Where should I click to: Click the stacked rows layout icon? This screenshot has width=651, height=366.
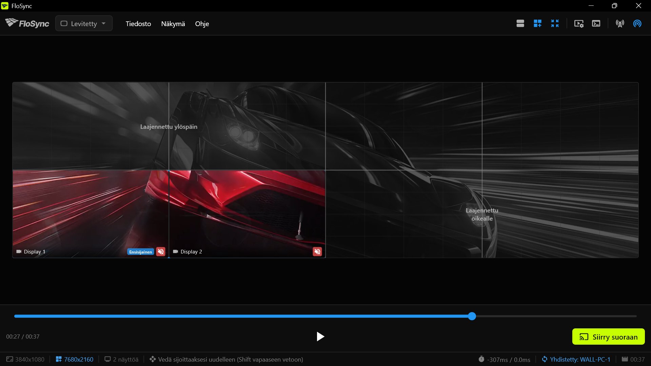click(520, 23)
